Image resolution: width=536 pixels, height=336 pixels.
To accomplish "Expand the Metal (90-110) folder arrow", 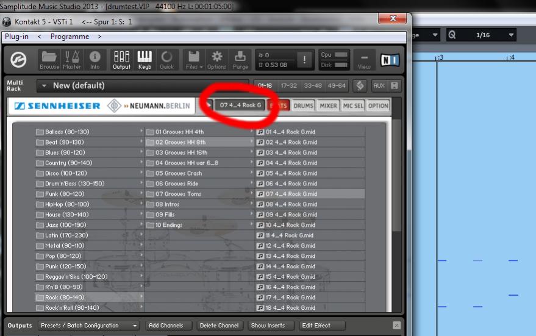I will click(141, 245).
